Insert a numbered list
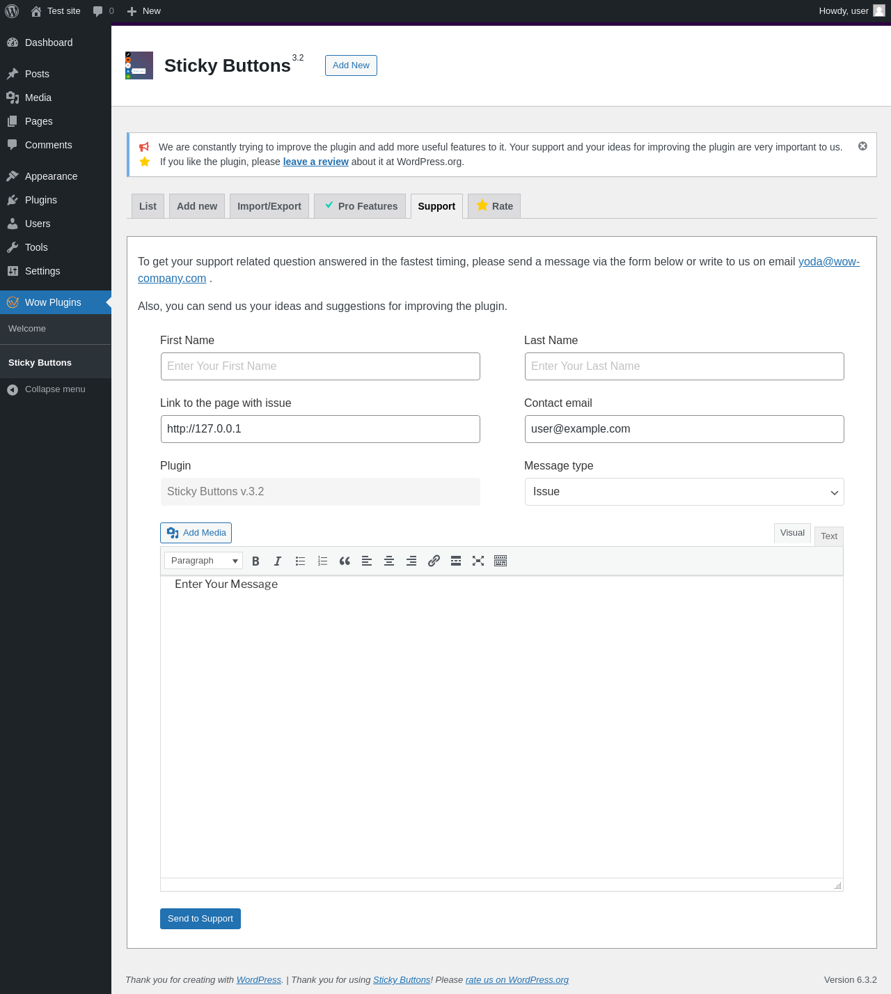 pos(322,561)
